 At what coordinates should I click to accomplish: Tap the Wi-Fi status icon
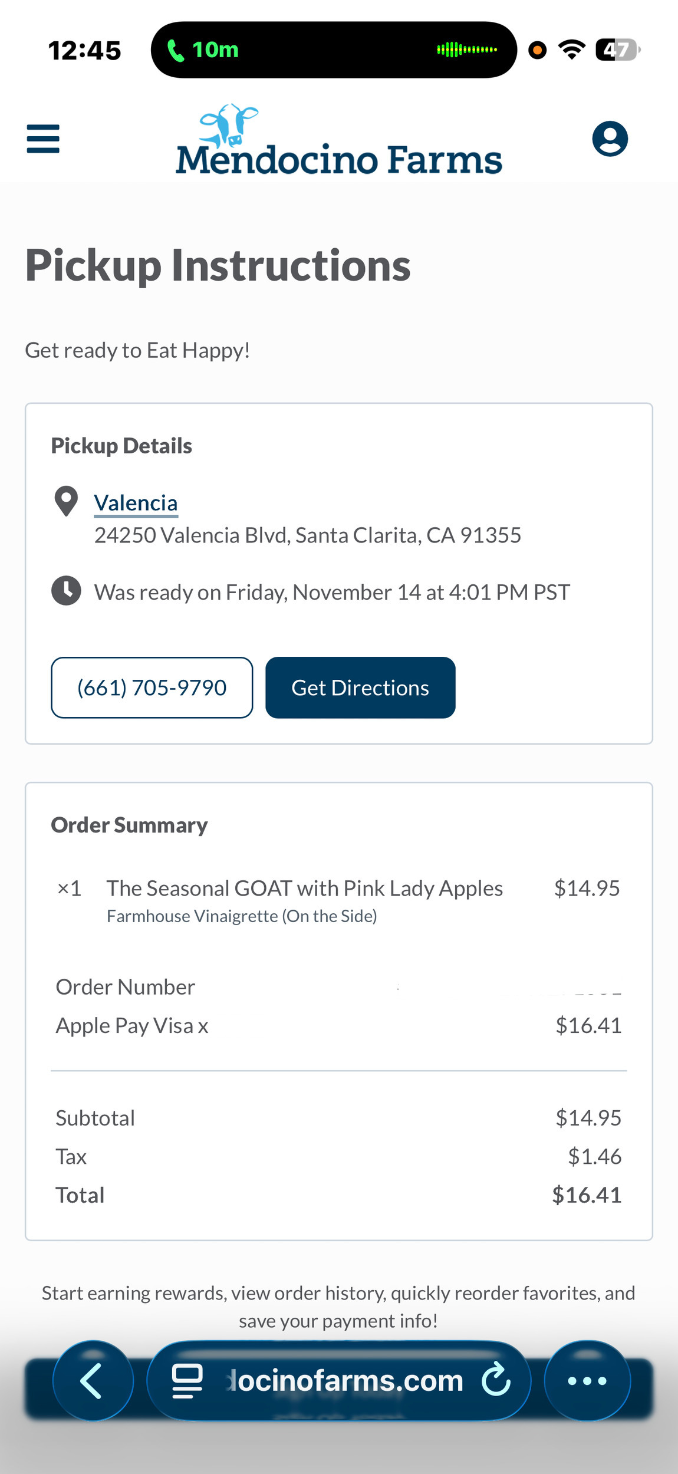[571, 50]
